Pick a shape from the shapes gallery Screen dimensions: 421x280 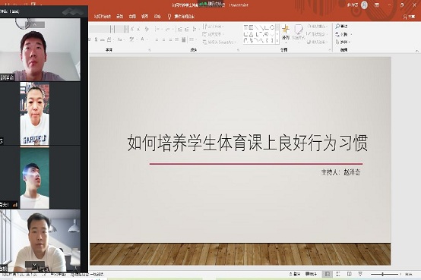[x=258, y=34]
